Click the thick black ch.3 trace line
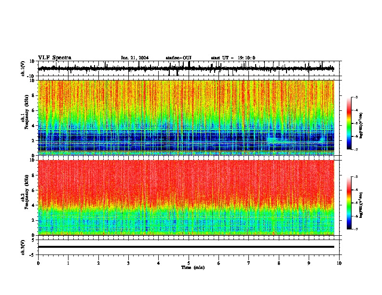Screen dimensions: 382x295 pyautogui.click(x=186, y=247)
